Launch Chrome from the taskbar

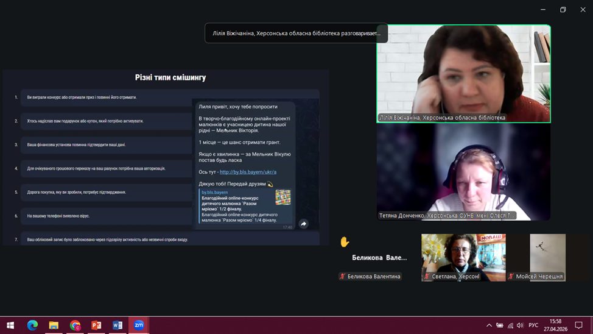[x=75, y=325]
